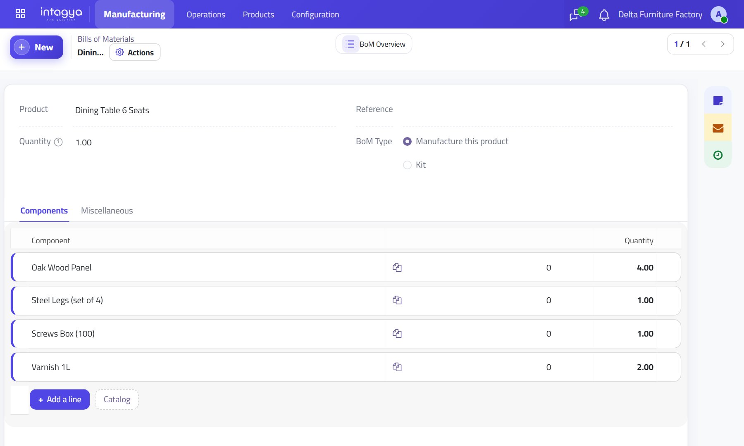Go to the next record arrow
This screenshot has height=446, width=744.
pos(723,44)
